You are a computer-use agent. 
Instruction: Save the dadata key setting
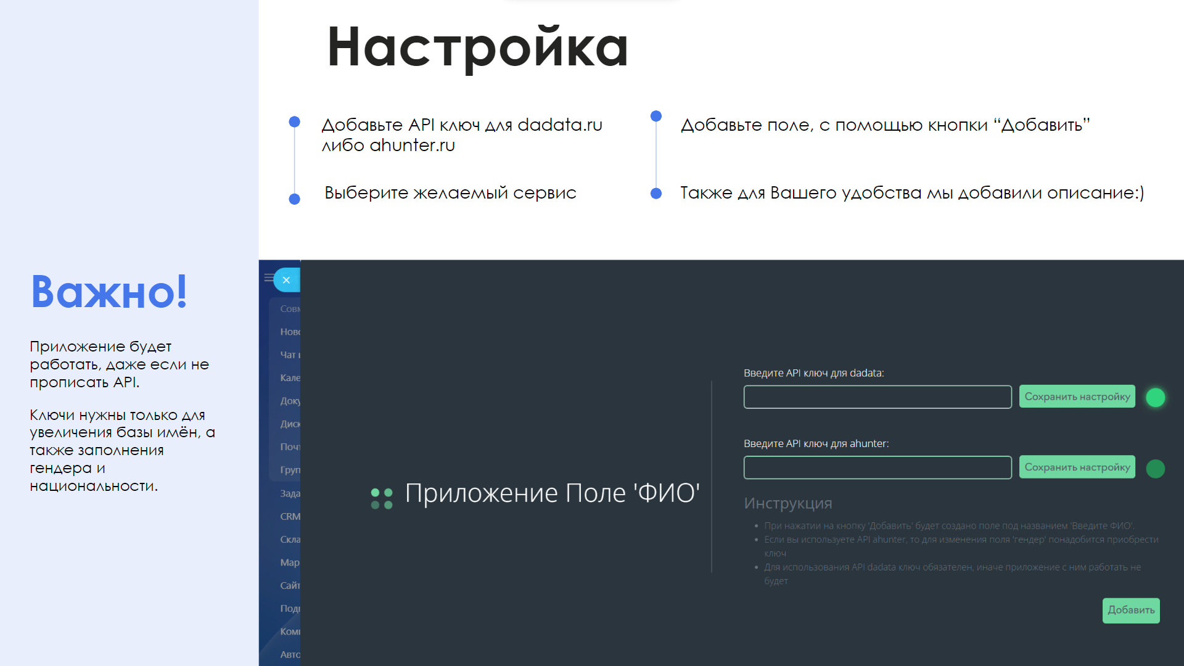(1077, 397)
